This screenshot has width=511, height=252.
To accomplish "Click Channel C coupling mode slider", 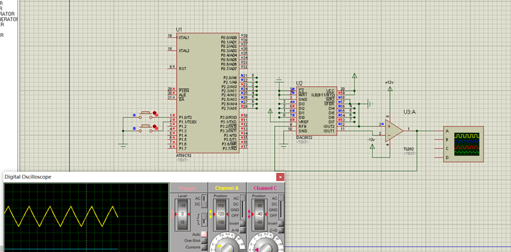I will click(x=280, y=207).
